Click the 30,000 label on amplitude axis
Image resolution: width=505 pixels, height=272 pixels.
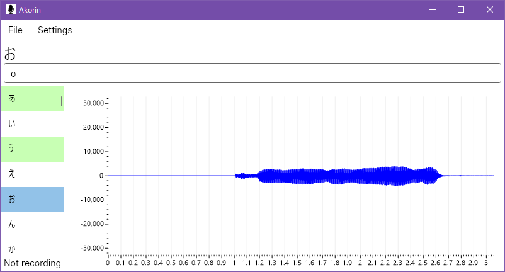(93, 103)
